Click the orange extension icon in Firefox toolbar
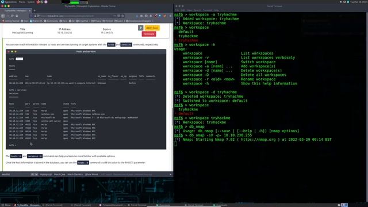The height and width of the screenshot is (207, 368). (x=165, y=16)
